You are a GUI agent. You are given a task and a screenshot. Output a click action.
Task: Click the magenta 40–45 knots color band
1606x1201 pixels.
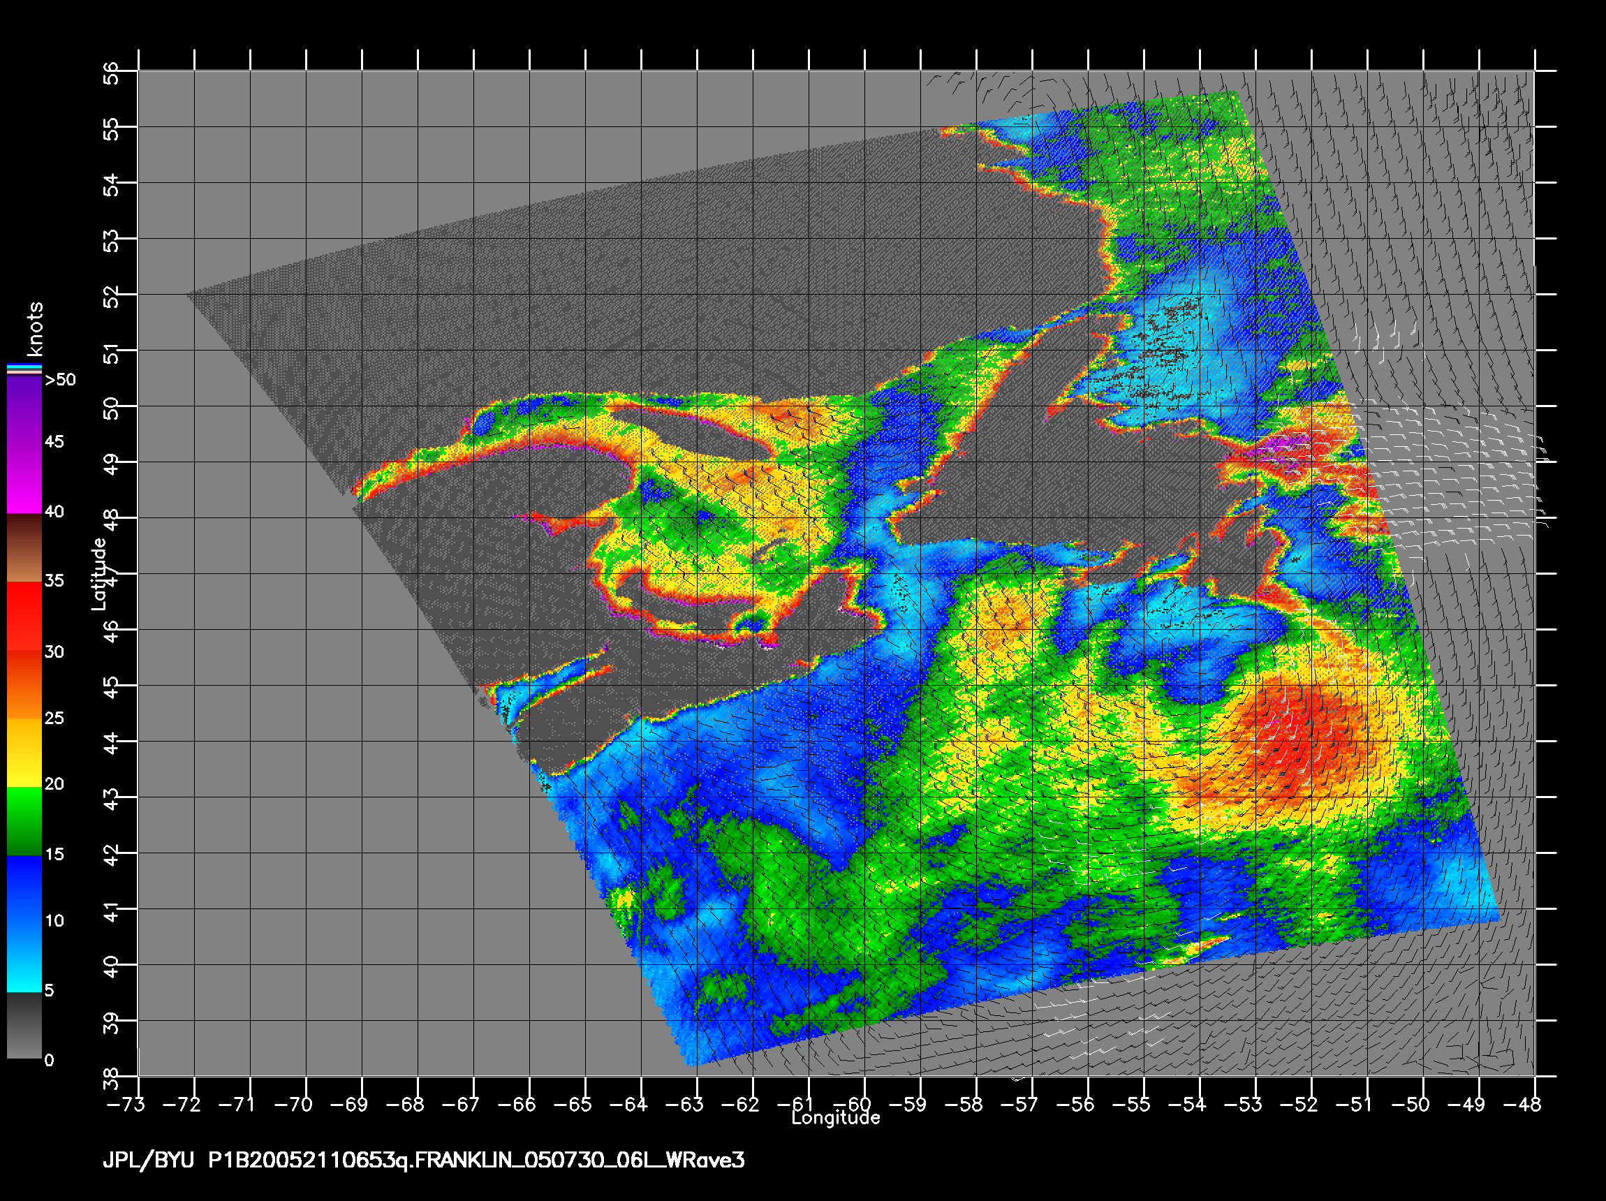point(24,478)
